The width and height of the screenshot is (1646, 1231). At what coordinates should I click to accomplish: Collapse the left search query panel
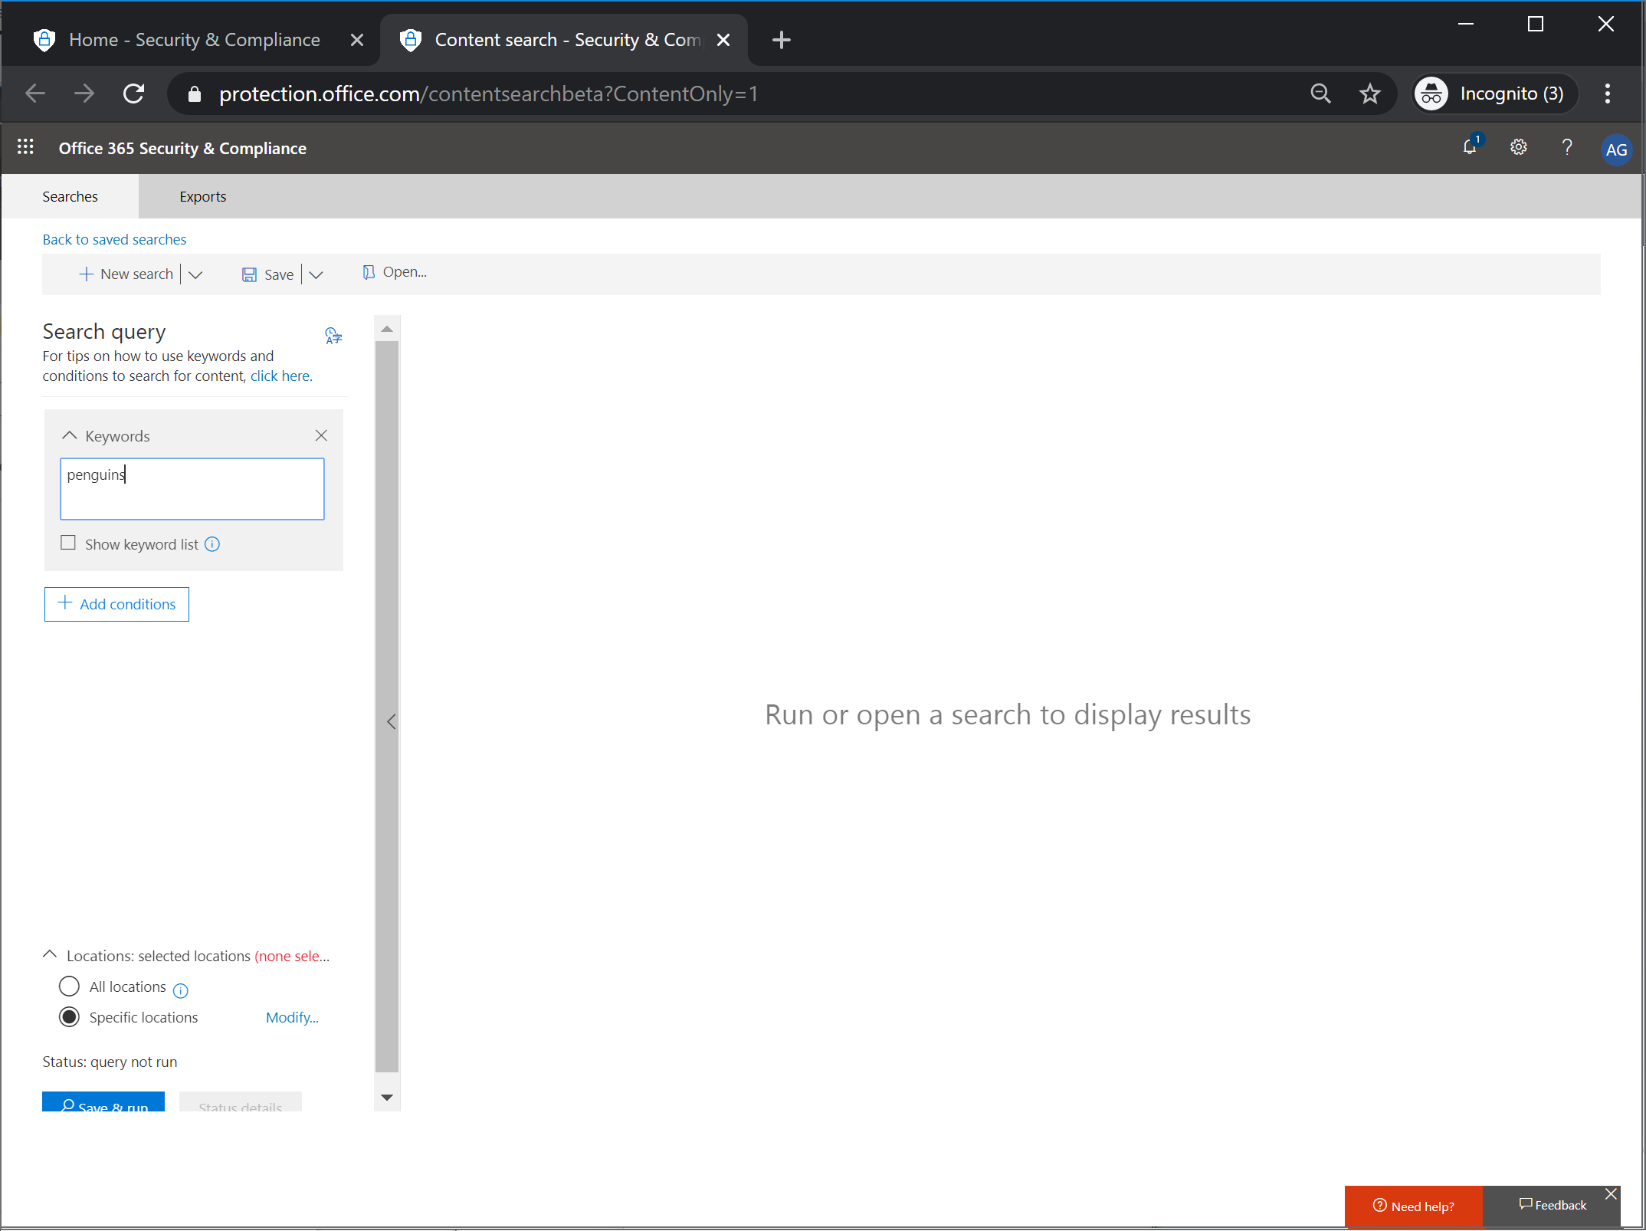(391, 721)
